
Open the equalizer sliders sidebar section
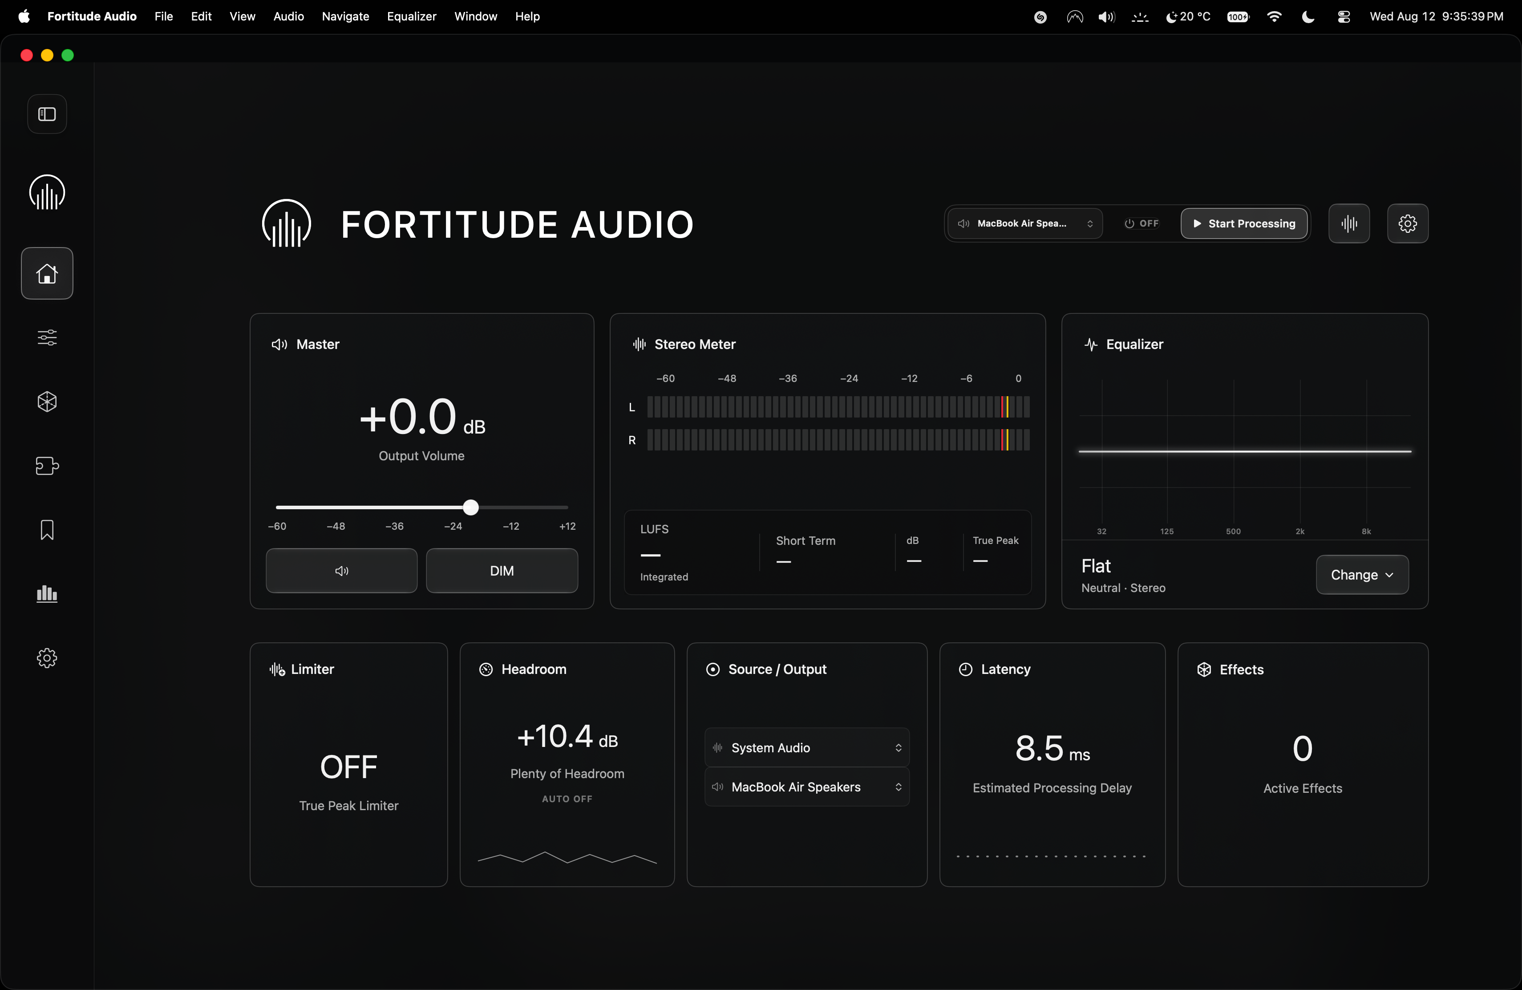click(x=47, y=337)
